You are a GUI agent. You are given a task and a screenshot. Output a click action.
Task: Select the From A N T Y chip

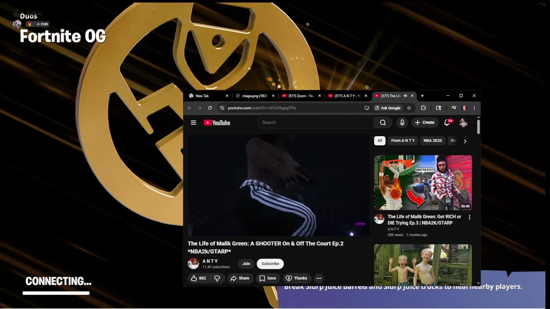403,141
